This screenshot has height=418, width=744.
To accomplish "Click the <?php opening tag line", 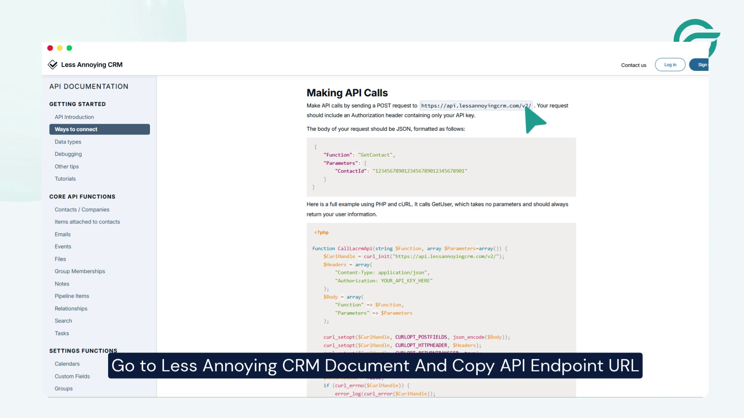I will point(321,233).
